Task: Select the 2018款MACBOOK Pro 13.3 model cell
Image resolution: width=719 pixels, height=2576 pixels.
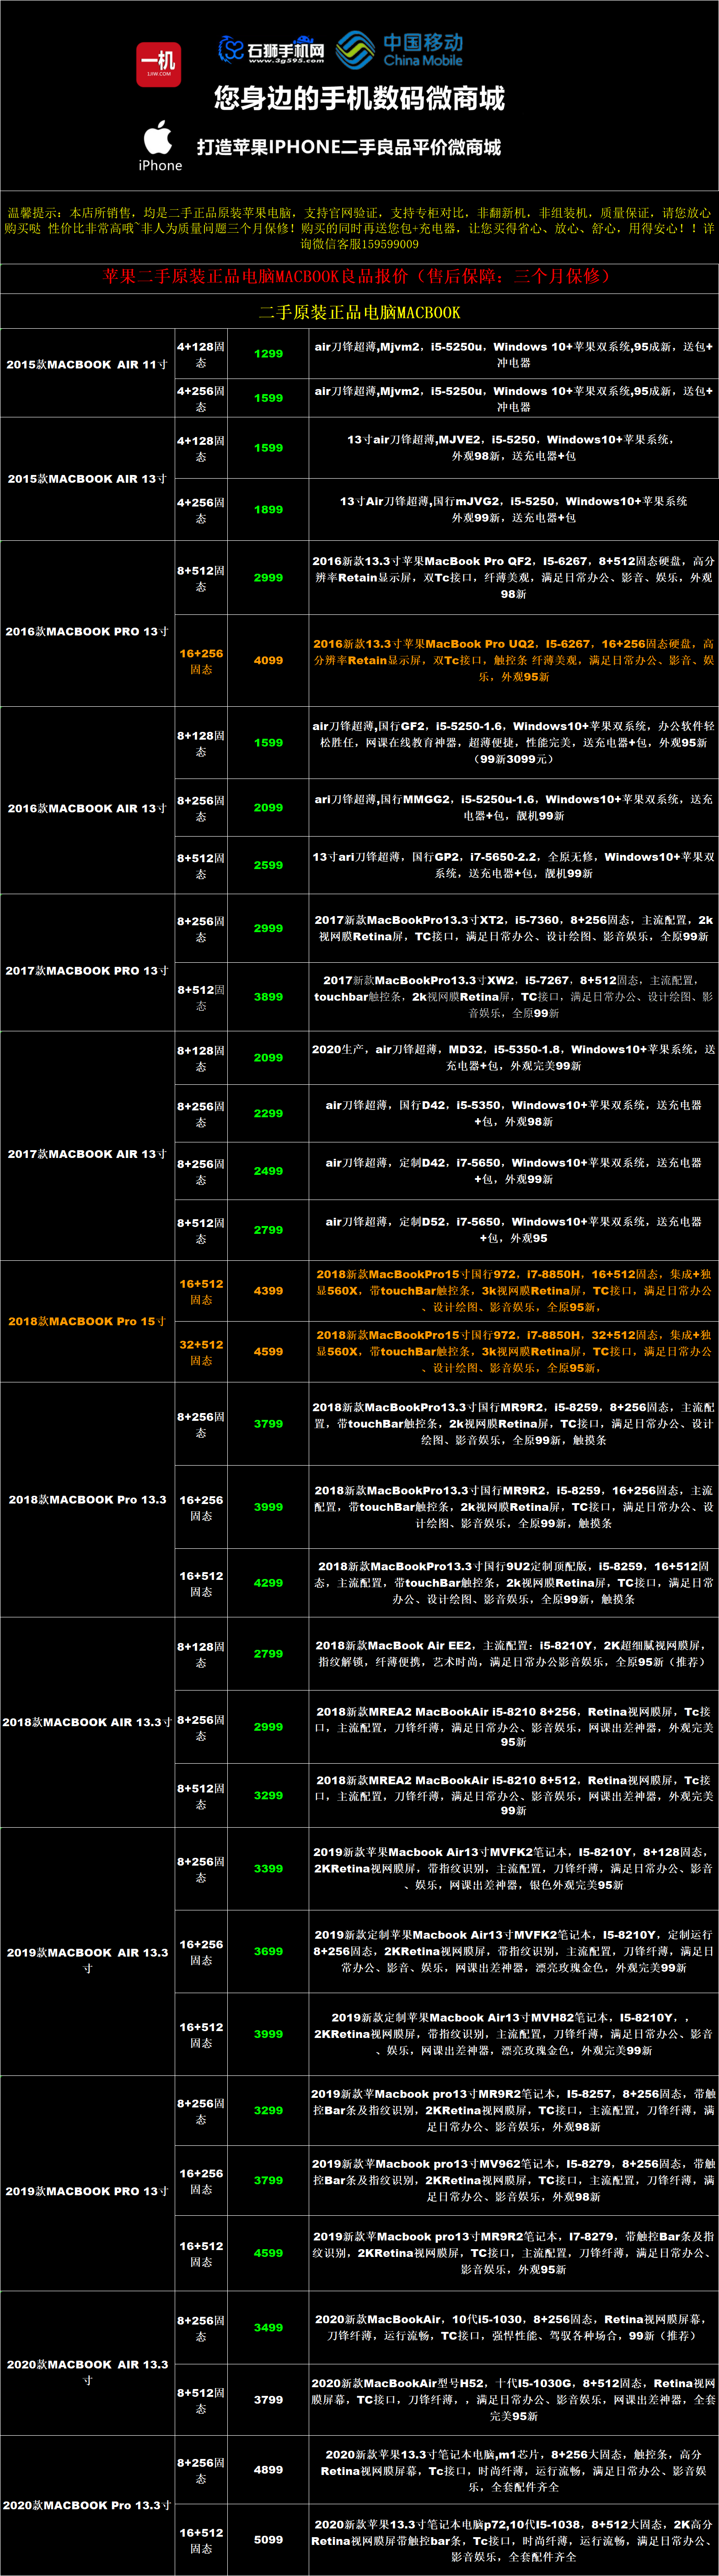Action: coord(87,1499)
